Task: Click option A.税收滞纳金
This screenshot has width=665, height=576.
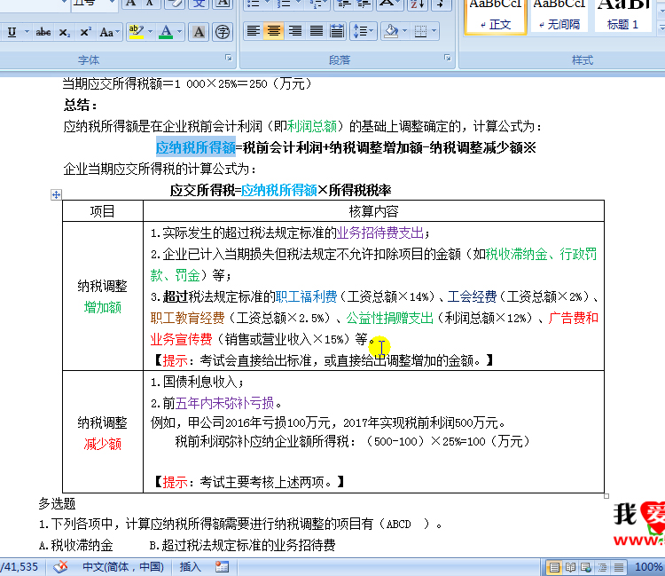Action: pos(75,545)
